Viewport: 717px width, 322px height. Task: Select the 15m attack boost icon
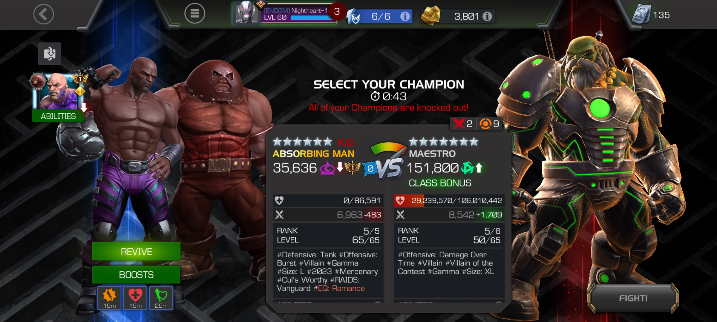109,298
